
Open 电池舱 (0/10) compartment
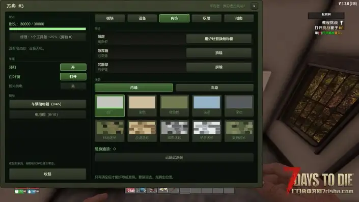pyautogui.click(x=48, y=114)
